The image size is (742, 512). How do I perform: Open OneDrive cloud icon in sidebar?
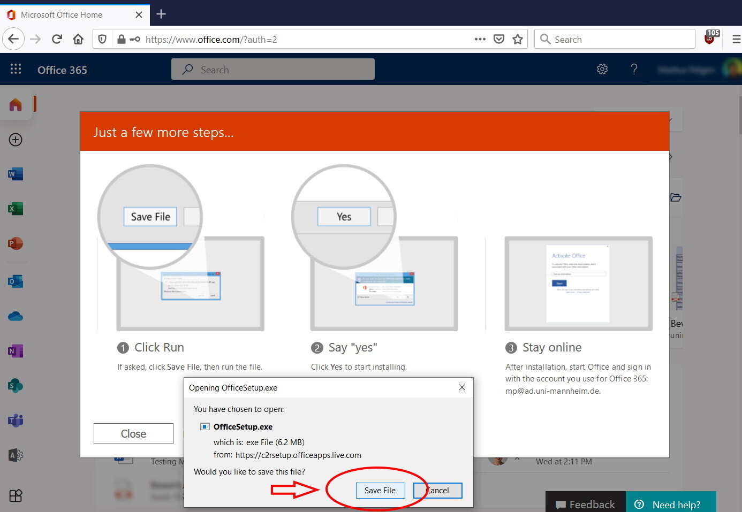click(x=16, y=316)
